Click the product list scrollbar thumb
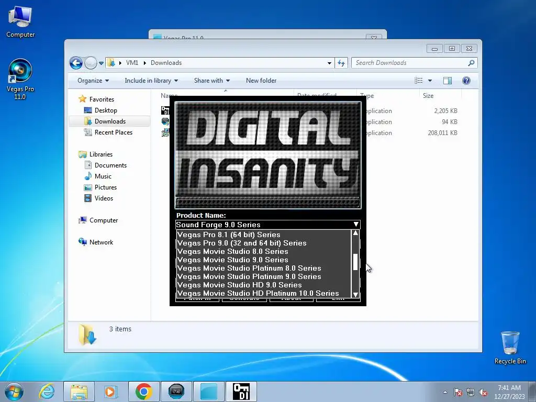 pos(355,262)
